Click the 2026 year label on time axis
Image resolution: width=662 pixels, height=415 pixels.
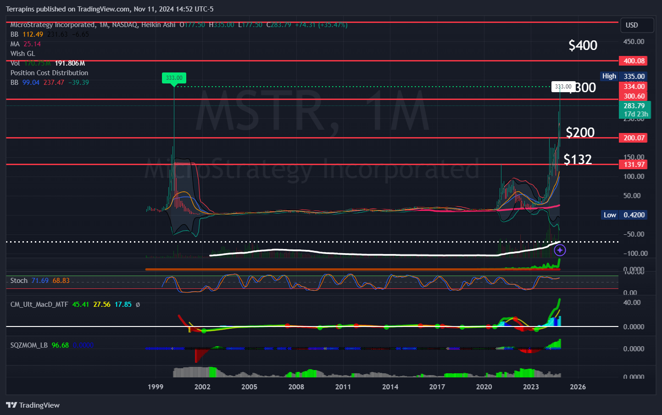click(578, 387)
